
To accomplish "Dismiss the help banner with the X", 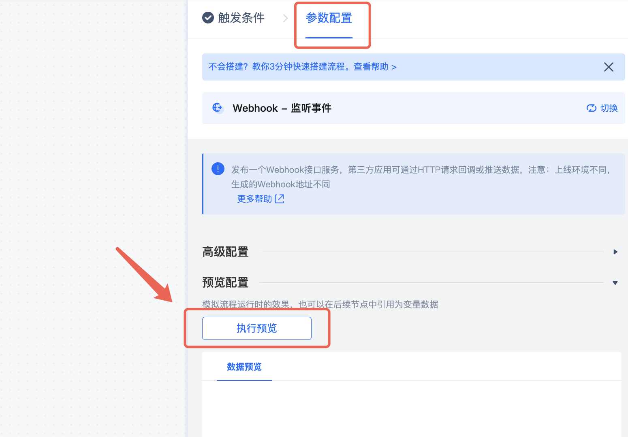I will point(609,67).
